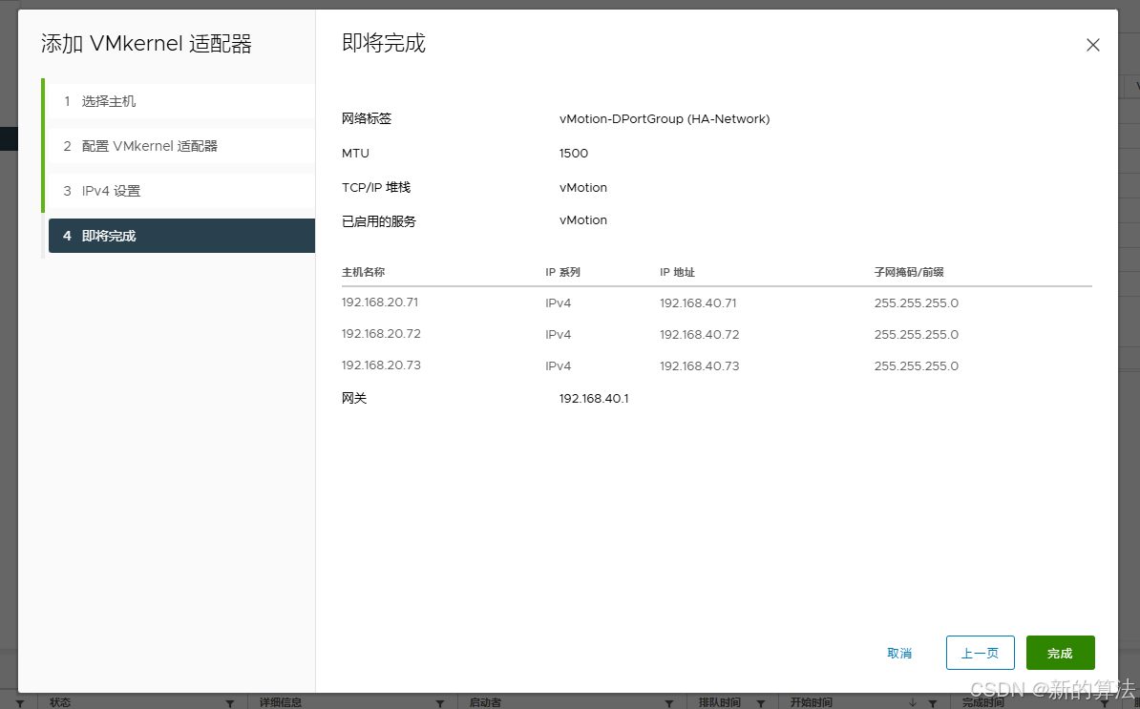Image resolution: width=1140 pixels, height=709 pixels.
Task: Close the Add VMkernel adapter dialog
Action: [x=1093, y=45]
